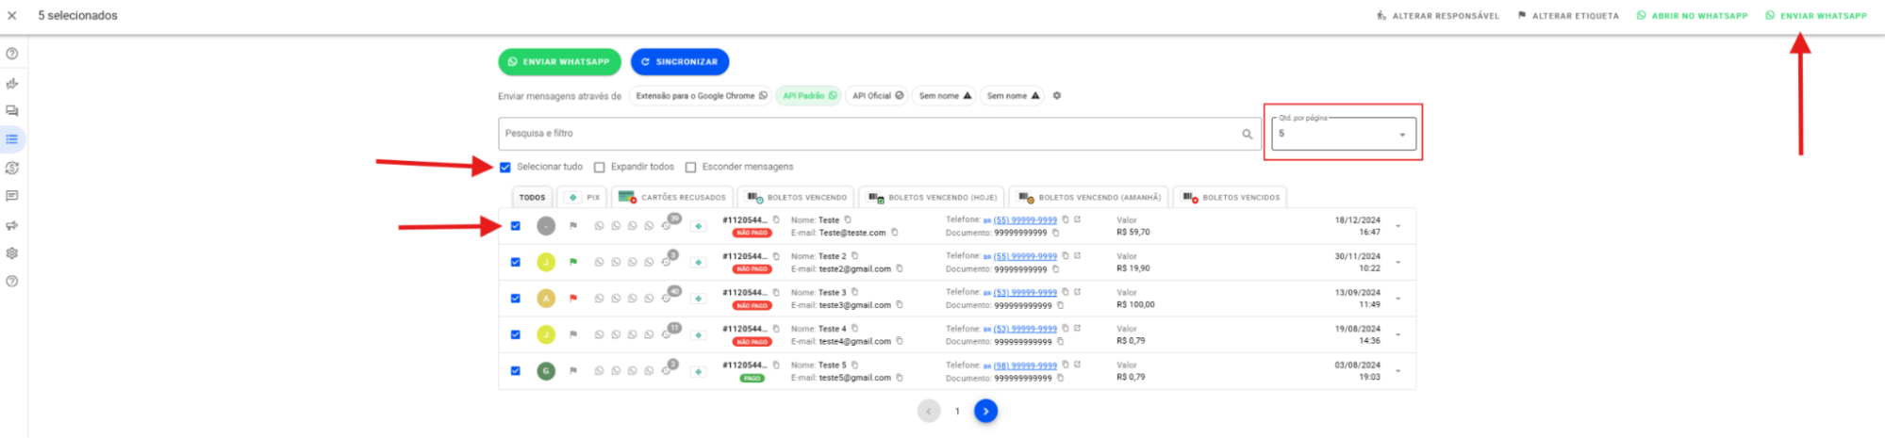The width and height of the screenshot is (1885, 438).
Task: Click the settings gear beside the Sem nome chips
Action: pyautogui.click(x=1057, y=95)
